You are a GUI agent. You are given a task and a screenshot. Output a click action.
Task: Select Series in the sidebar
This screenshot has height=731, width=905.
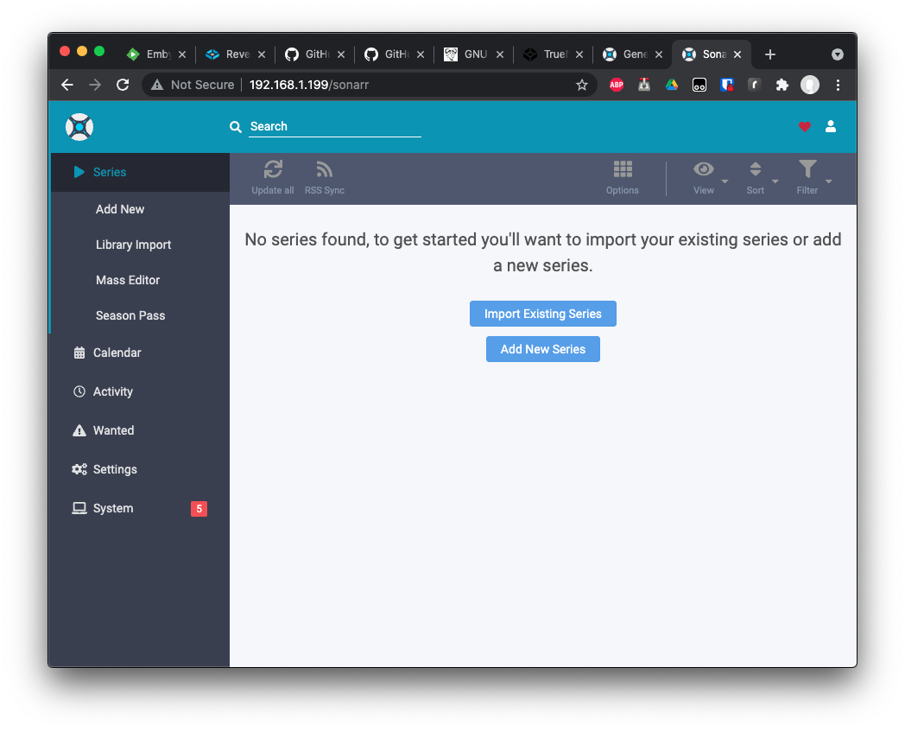140,172
